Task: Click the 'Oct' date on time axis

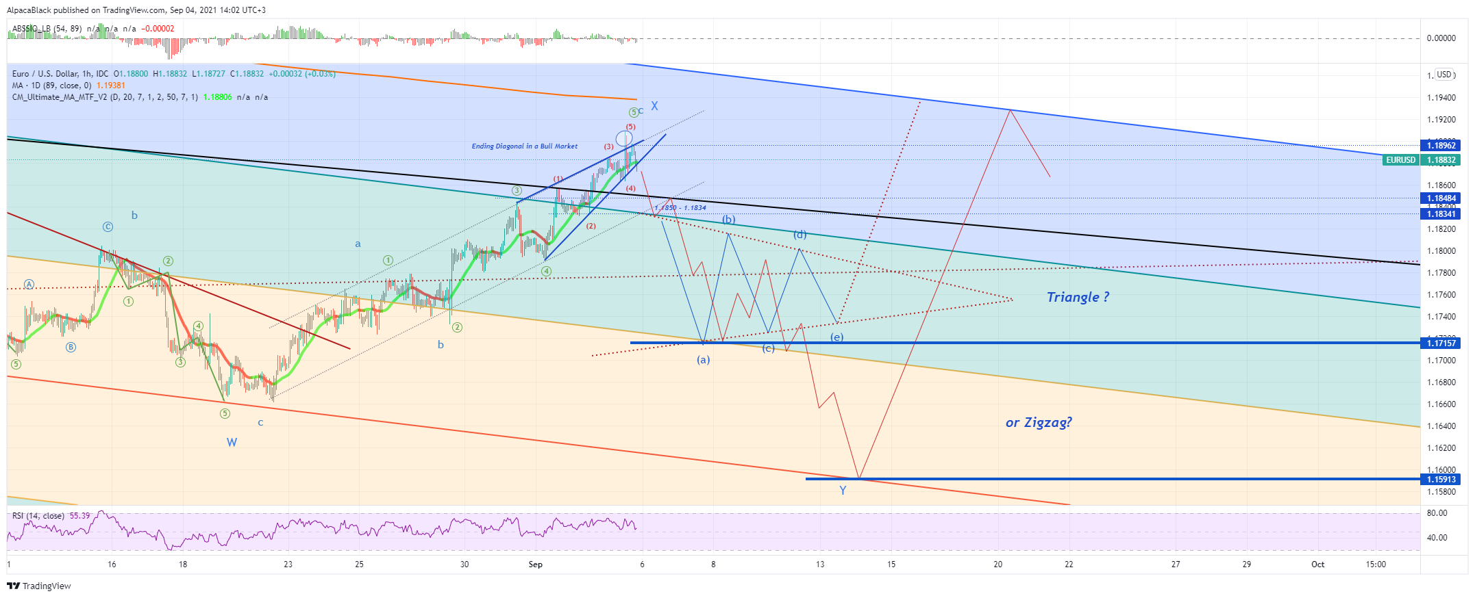Action: click(1317, 564)
